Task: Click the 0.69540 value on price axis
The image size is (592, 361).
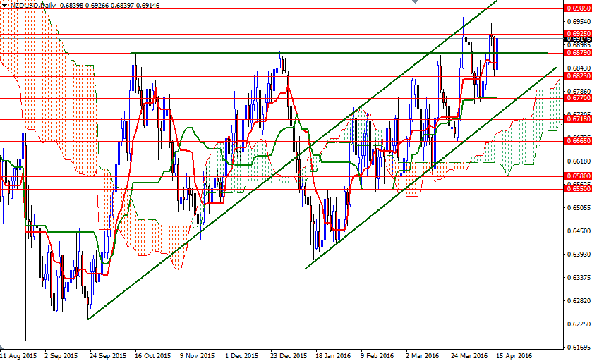Action: [579, 21]
